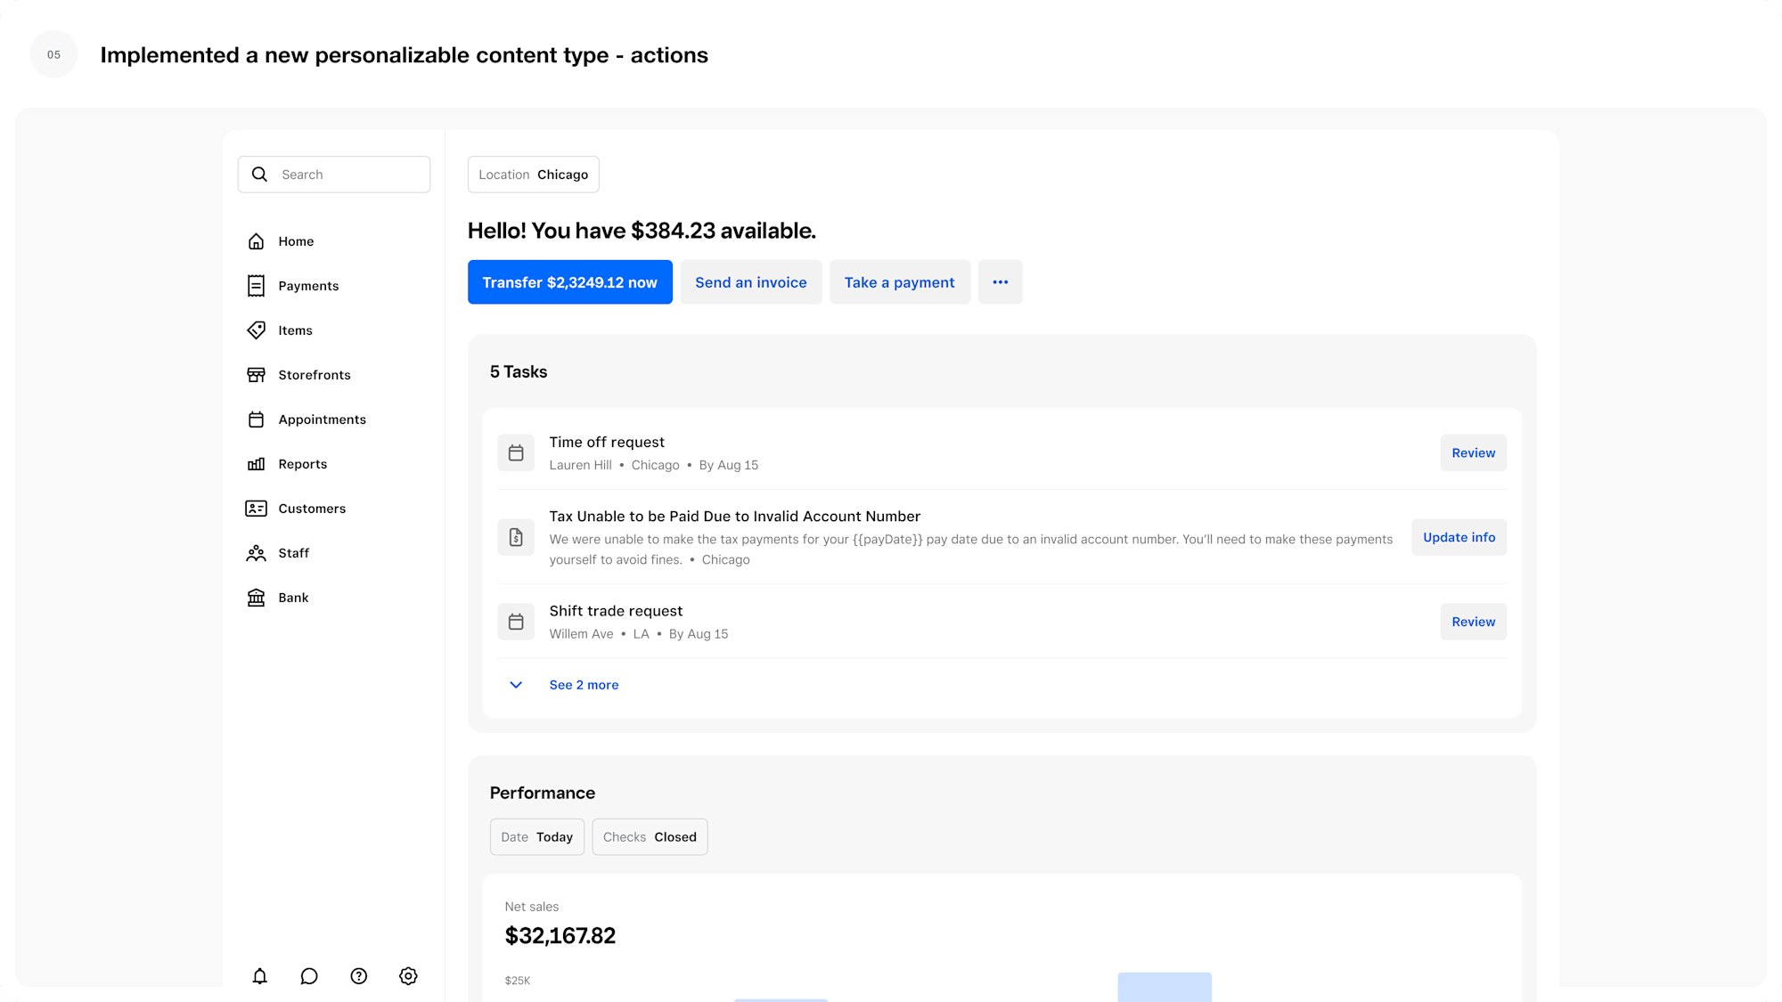Screen dimensions: 1782x1002
Task: Click the calendar icon beside Shift trade request
Action: [516, 622]
